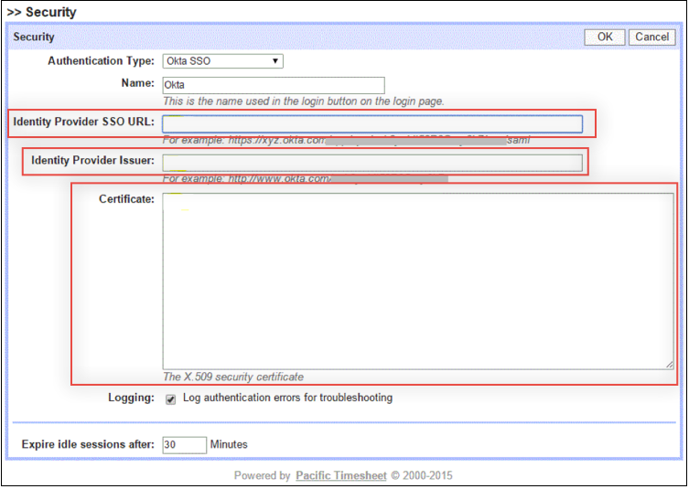Click the 'Log authentication errors for troubleshooting' label
Image resolution: width=689 pixels, height=489 pixels.
tap(287, 399)
